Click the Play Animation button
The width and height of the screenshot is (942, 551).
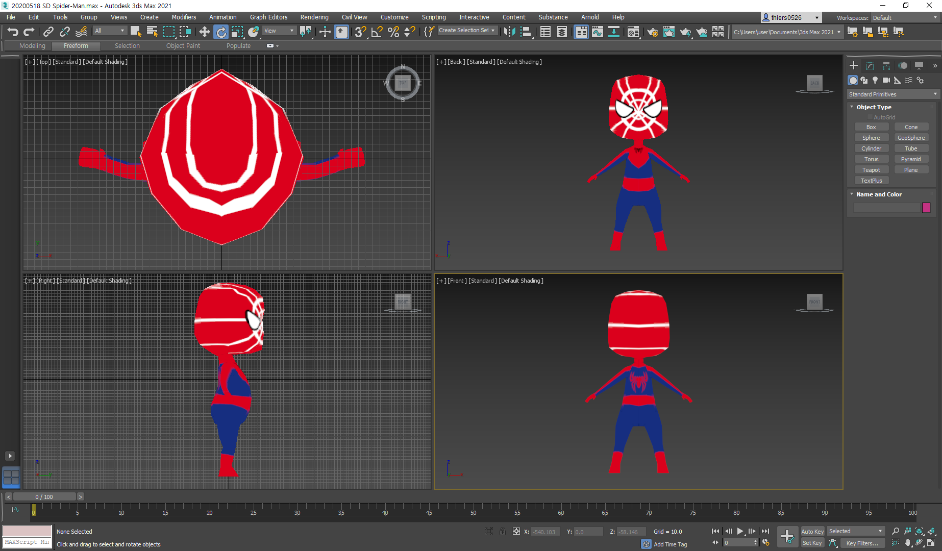coord(740,531)
